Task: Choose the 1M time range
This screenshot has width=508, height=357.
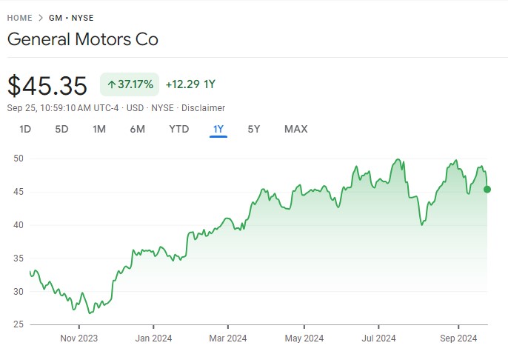Action: [x=99, y=130]
